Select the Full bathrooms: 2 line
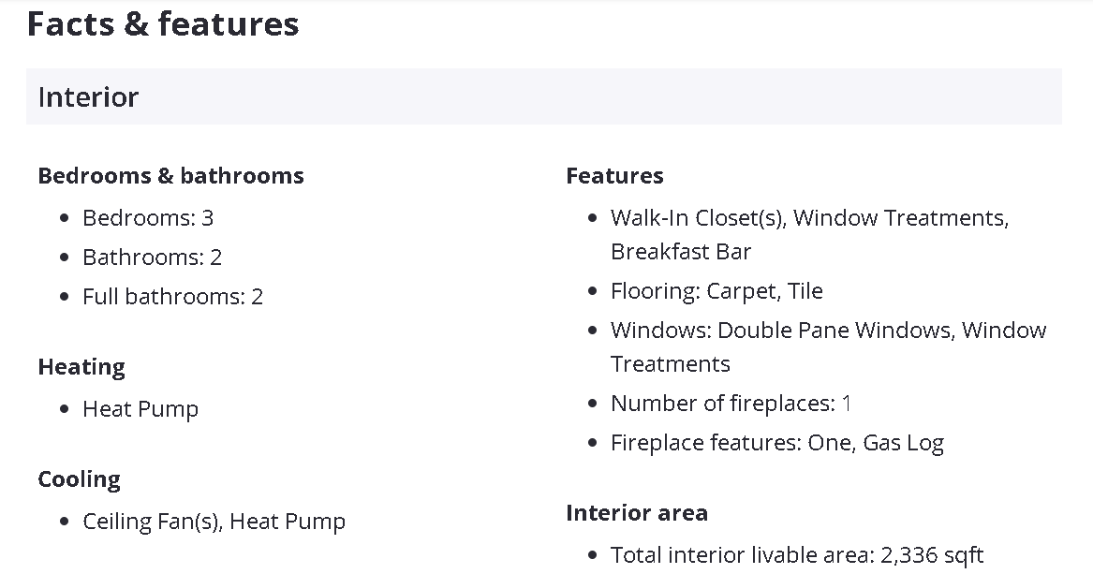Image resolution: width=1093 pixels, height=574 pixels. tap(172, 297)
